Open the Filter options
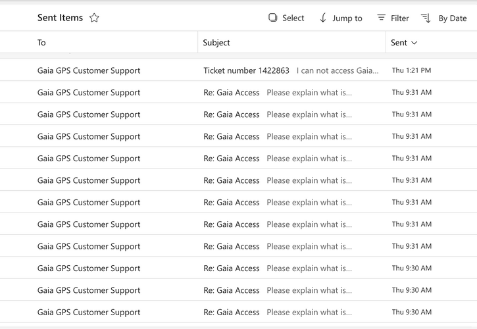 393,18
